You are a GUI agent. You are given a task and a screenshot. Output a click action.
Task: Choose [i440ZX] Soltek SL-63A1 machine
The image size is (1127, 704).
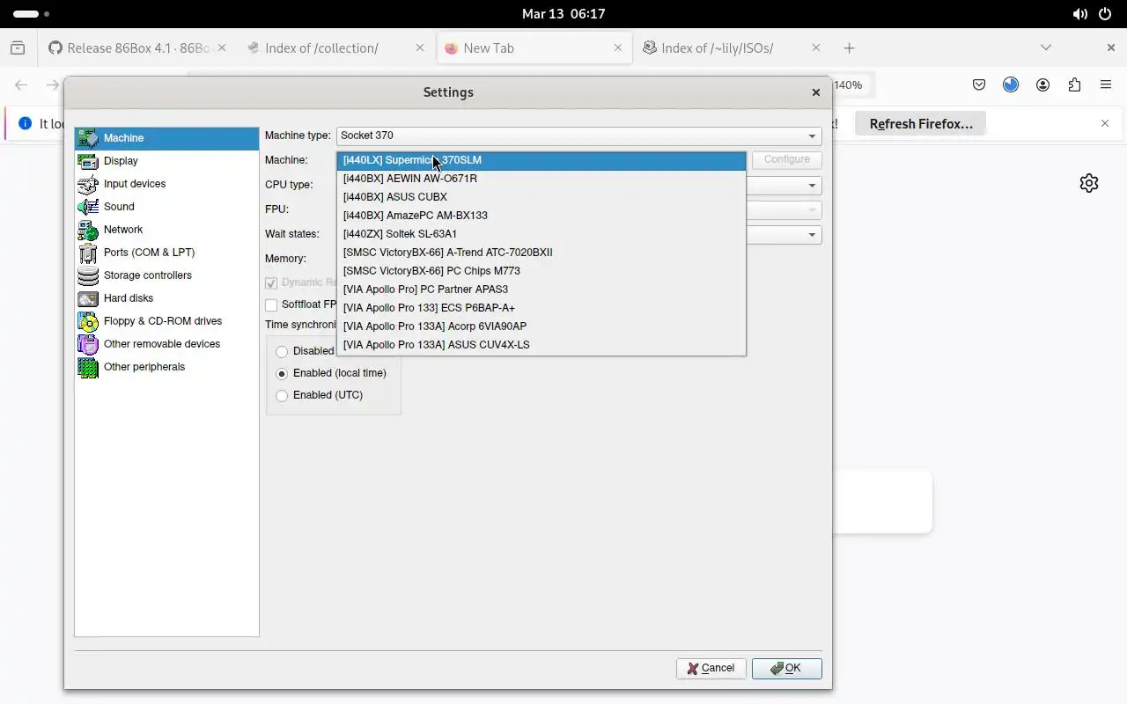click(541, 234)
